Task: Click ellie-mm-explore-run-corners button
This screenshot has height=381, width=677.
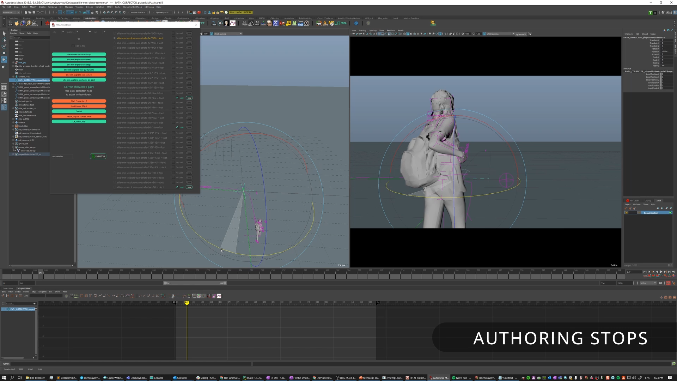Action: point(79,75)
